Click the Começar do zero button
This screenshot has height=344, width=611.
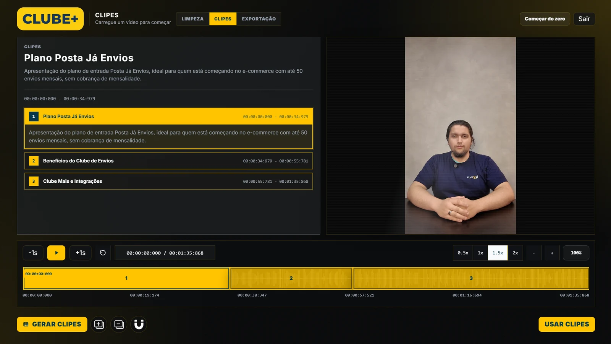545,19
